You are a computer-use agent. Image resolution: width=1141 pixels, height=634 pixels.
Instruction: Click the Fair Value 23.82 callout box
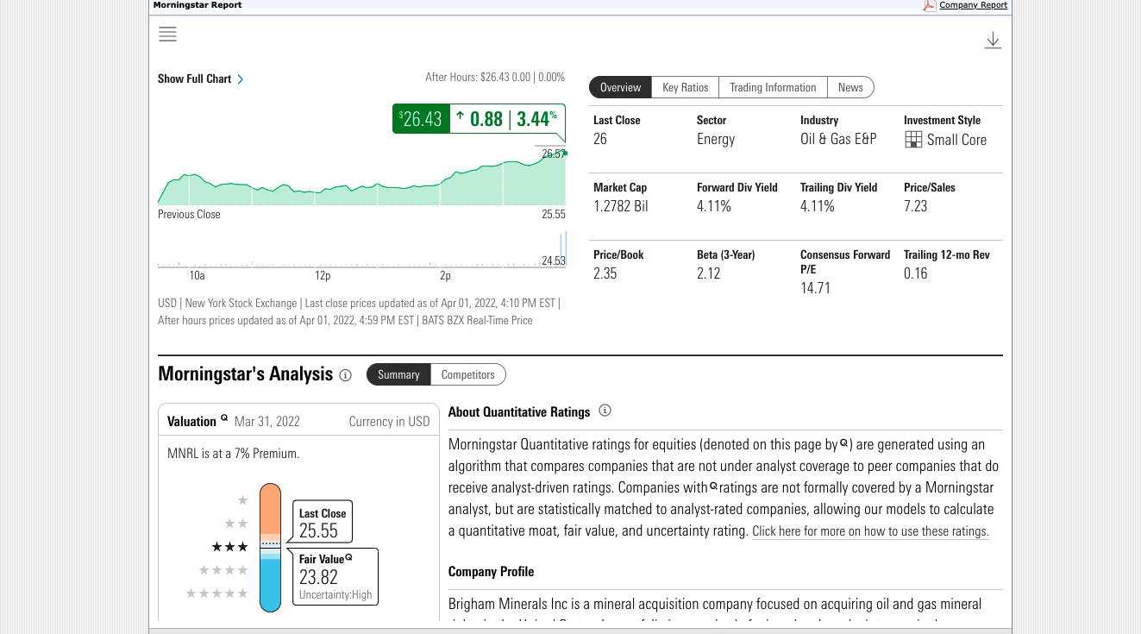[335, 577]
